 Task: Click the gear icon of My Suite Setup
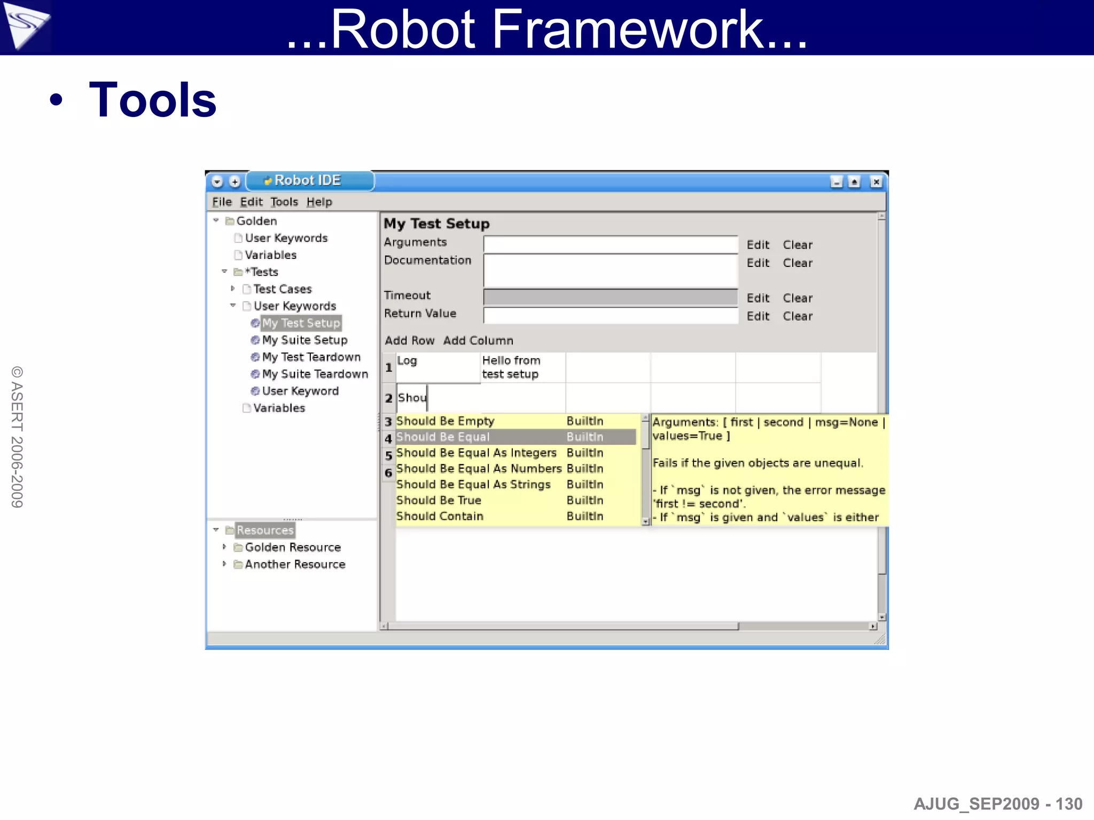tap(255, 340)
